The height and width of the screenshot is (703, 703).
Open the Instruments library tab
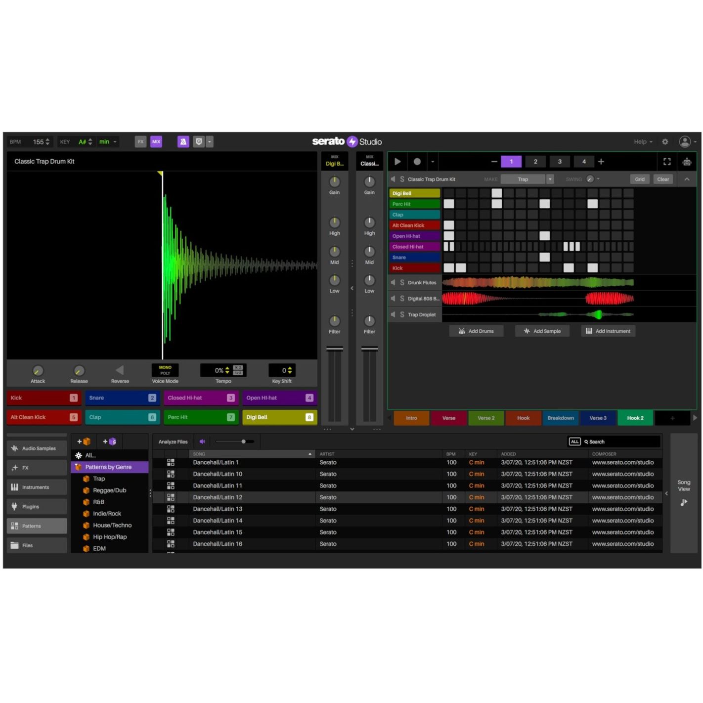[x=37, y=487]
